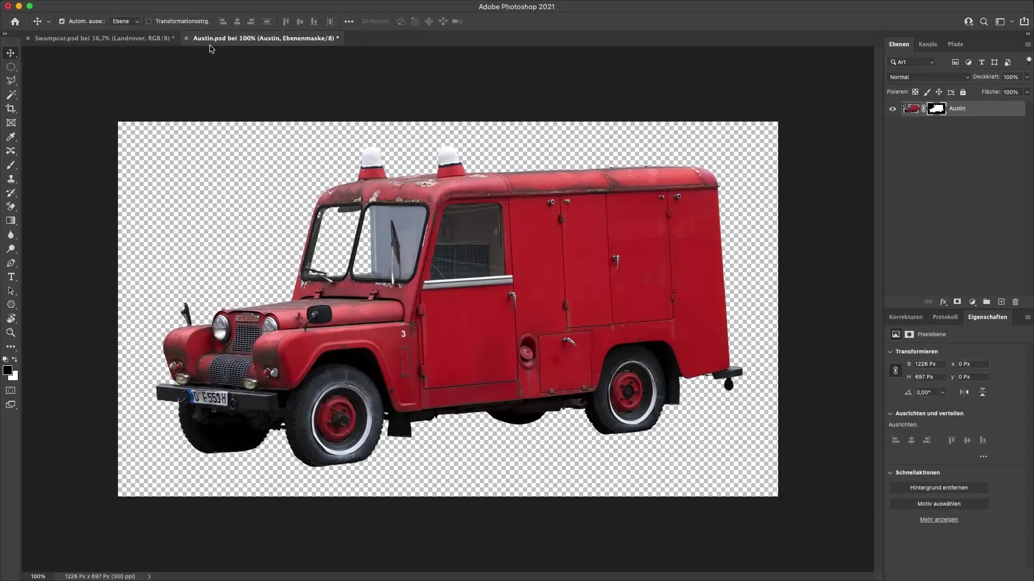Select the Zoom tool

(x=11, y=332)
